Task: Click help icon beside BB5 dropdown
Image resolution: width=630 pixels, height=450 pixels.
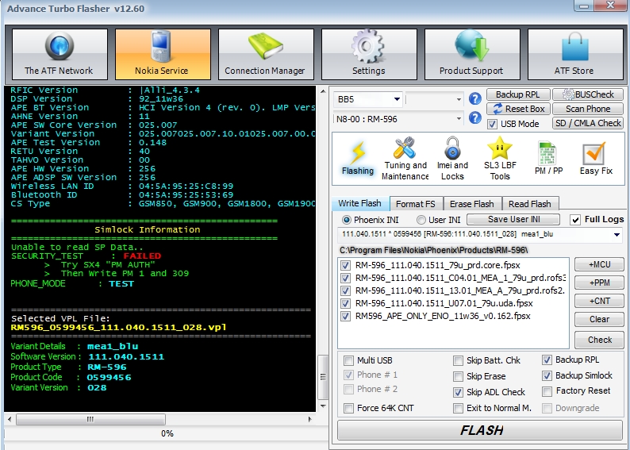Action: (x=475, y=98)
